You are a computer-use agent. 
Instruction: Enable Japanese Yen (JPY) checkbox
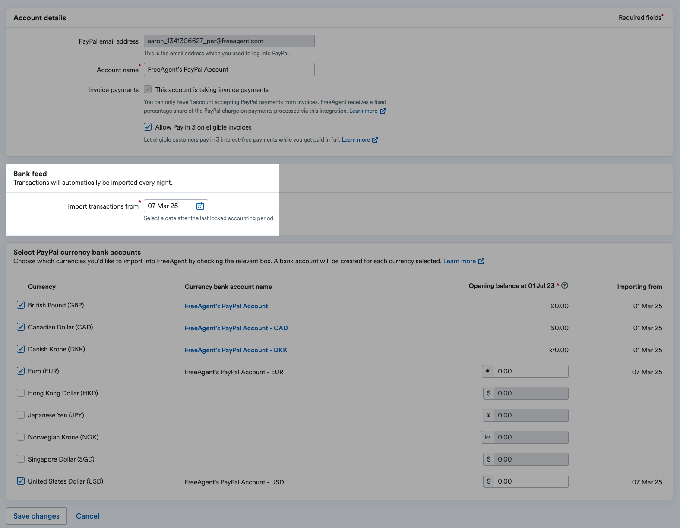point(21,415)
